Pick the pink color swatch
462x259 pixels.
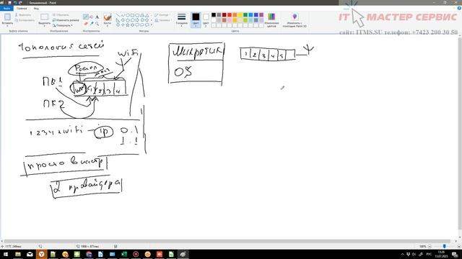(x=230, y=20)
